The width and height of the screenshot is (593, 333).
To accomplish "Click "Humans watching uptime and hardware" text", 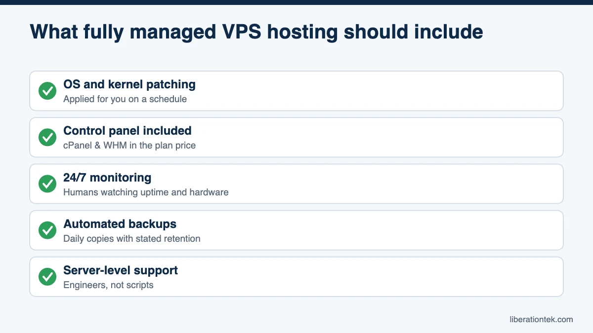I will coord(146,192).
